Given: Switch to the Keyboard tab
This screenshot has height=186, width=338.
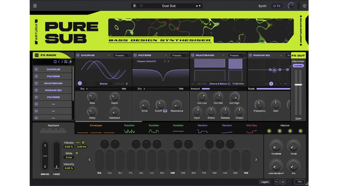Looking at the screenshot, I should click(x=53, y=128).
